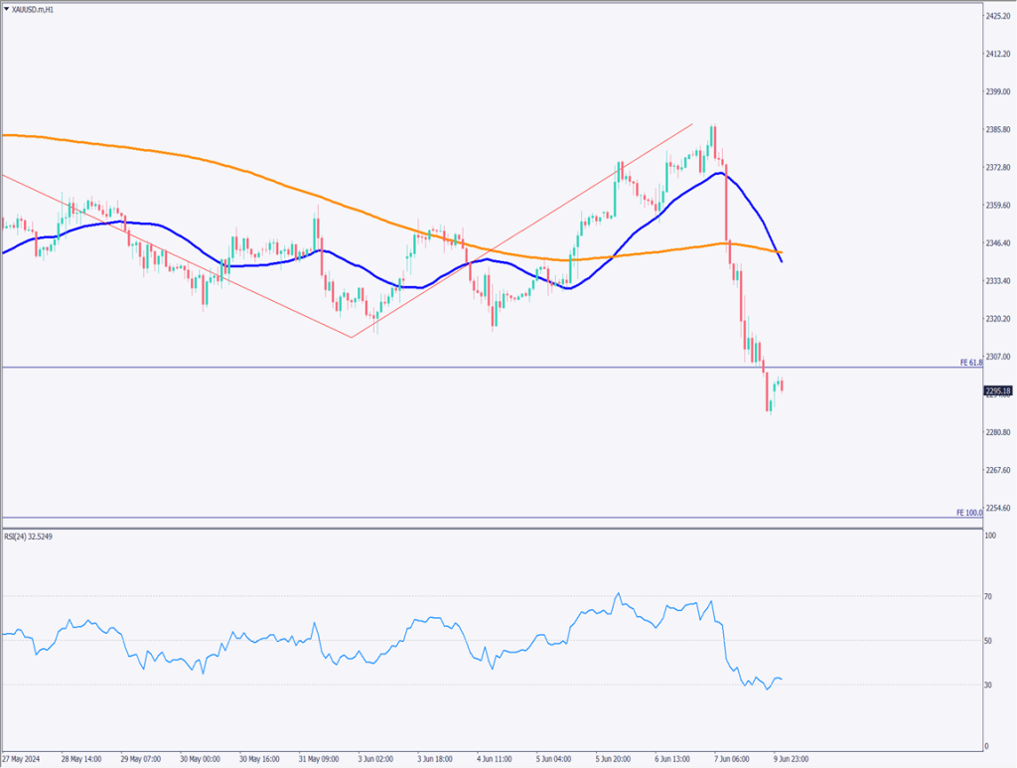Click the RSI 30 level scale label
This screenshot has width=1017, height=768.
(989, 685)
